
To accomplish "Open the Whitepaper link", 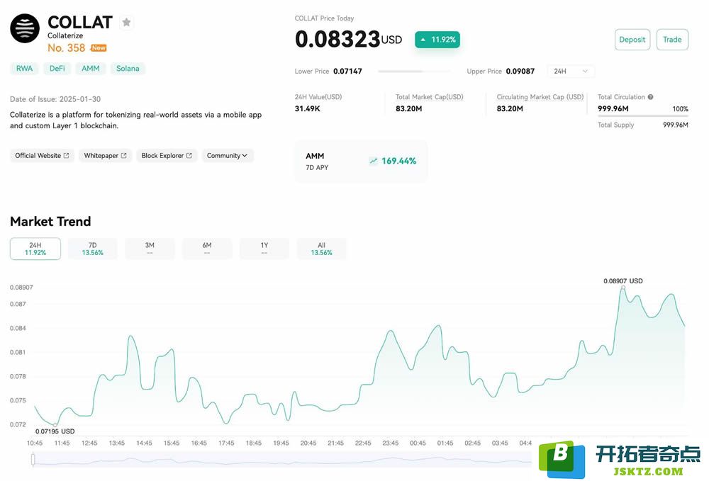I will [105, 155].
